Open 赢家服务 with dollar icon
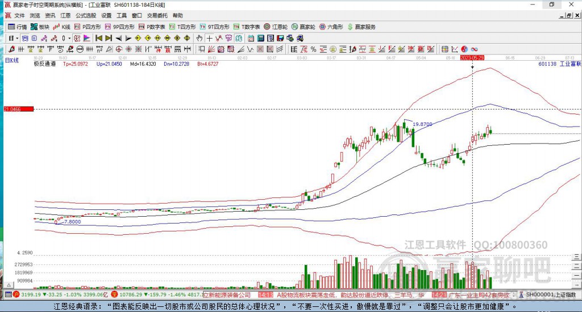The height and width of the screenshot is (312, 582). pyautogui.click(x=361, y=27)
